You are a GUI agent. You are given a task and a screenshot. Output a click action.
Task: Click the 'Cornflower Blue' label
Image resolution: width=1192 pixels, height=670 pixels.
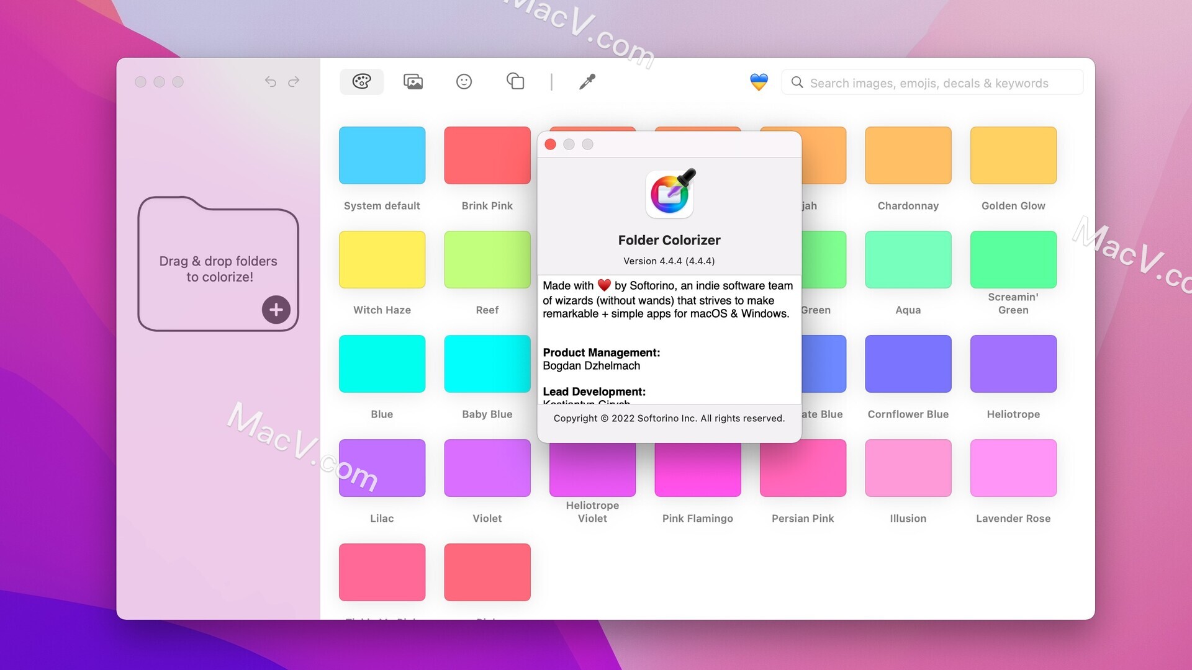[x=908, y=414]
